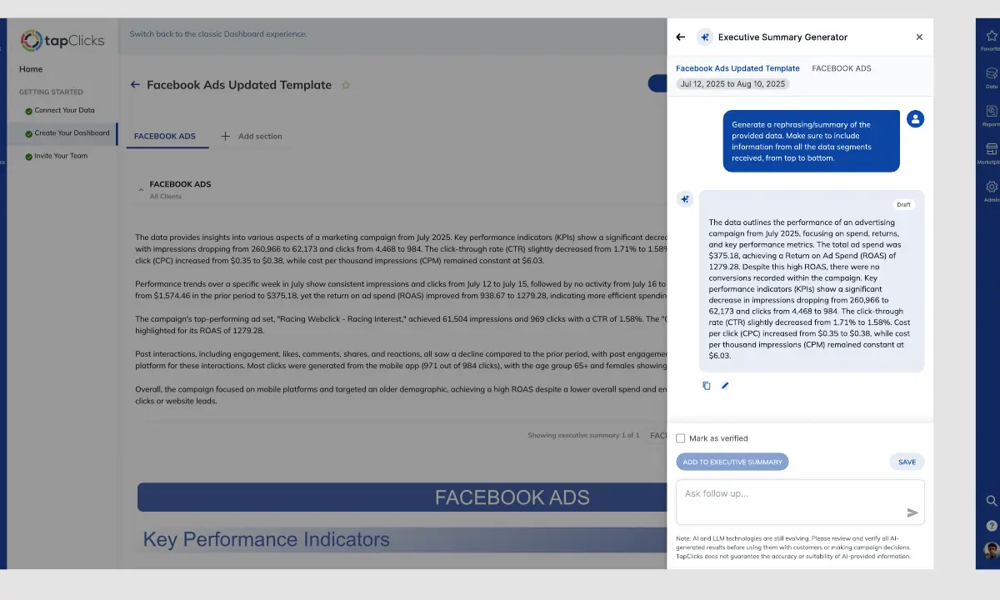Open the user profile picture menu
Viewport: 1000px width, 600px height.
tap(991, 551)
